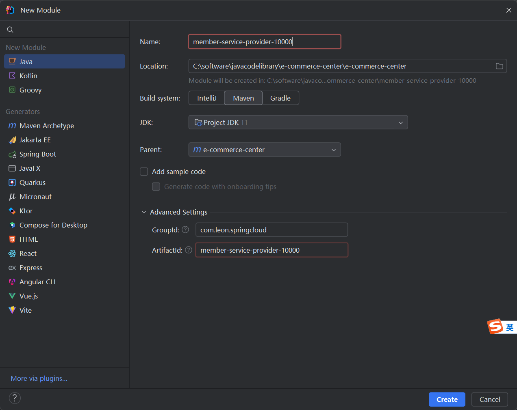Viewport: 517px width, 410px height.
Task: Select the Spring Boot generator
Action: click(37, 154)
